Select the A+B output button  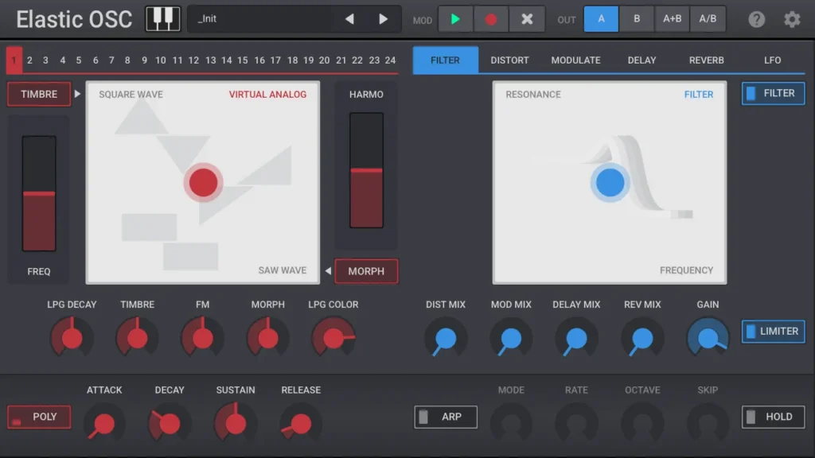point(672,19)
